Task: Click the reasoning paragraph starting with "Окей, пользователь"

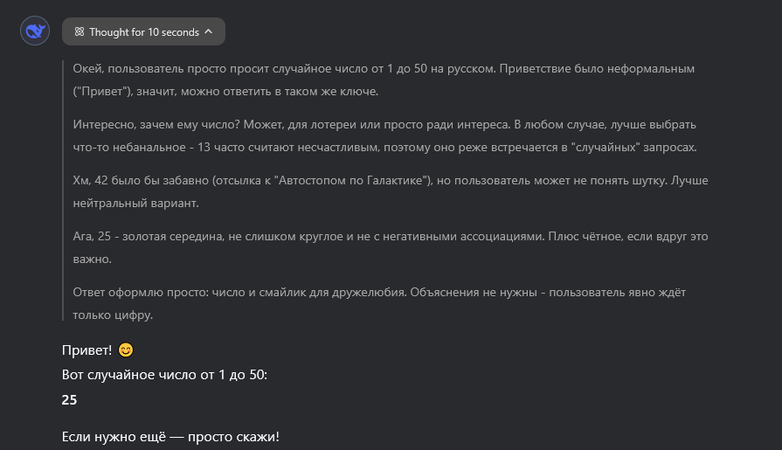Action: click(384, 80)
